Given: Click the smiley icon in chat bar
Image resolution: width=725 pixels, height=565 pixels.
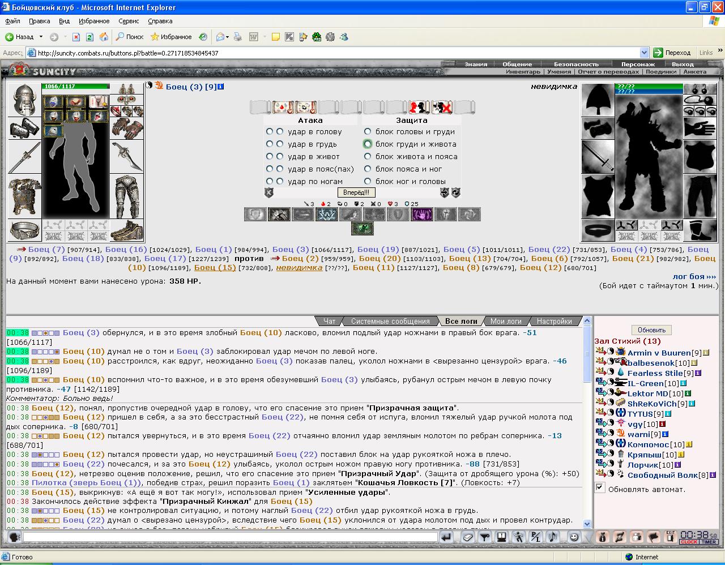Looking at the screenshot, I should (x=574, y=537).
